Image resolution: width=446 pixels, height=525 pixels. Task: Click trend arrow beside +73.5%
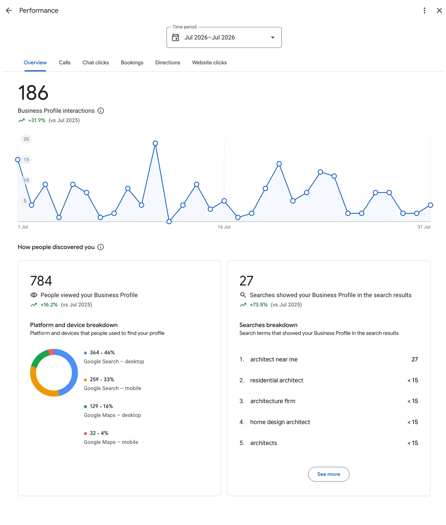click(243, 305)
